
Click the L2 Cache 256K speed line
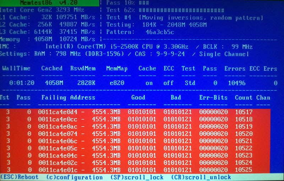(48, 25)
